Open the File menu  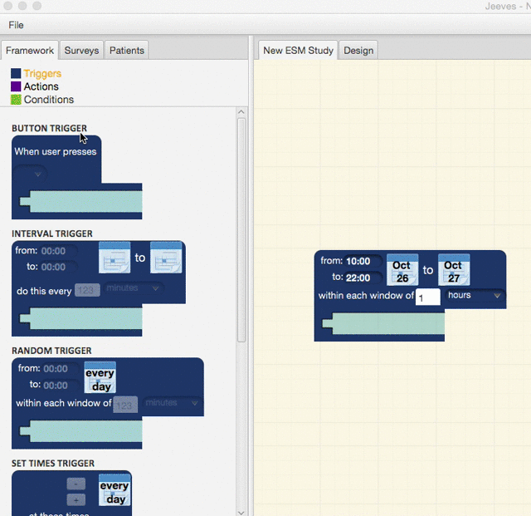click(x=16, y=25)
